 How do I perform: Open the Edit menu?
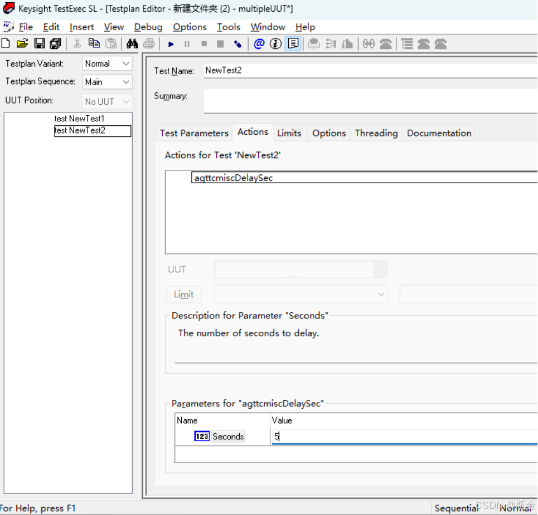51,27
